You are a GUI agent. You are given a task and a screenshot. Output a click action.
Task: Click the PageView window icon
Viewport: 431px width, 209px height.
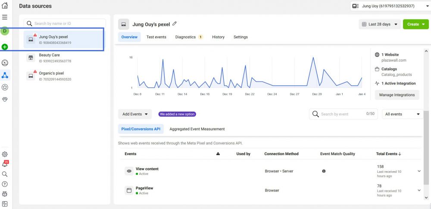click(129, 190)
